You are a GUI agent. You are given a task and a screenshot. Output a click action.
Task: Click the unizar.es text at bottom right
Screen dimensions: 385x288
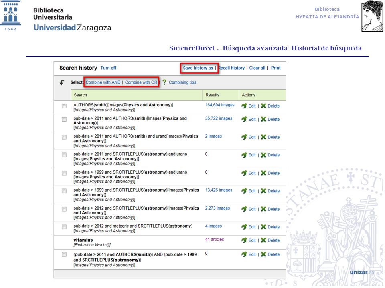(x=362, y=272)
